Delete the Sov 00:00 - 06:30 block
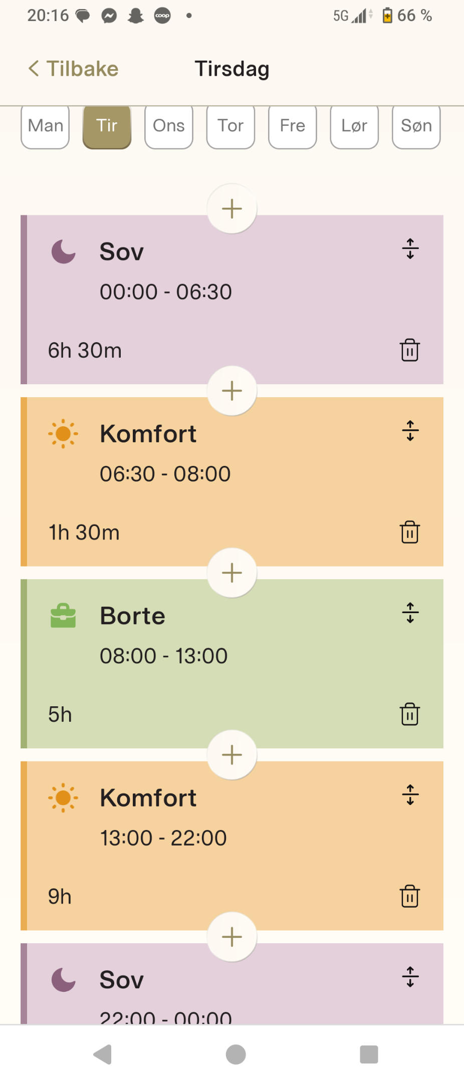The image size is (464, 1082). coord(409,350)
